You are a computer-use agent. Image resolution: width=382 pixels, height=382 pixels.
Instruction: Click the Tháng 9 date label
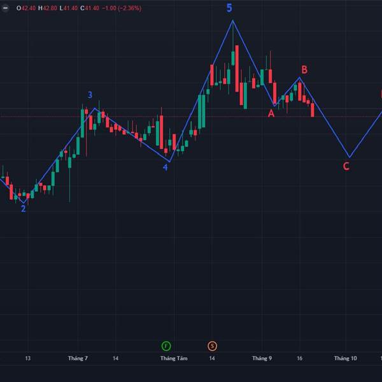click(262, 358)
